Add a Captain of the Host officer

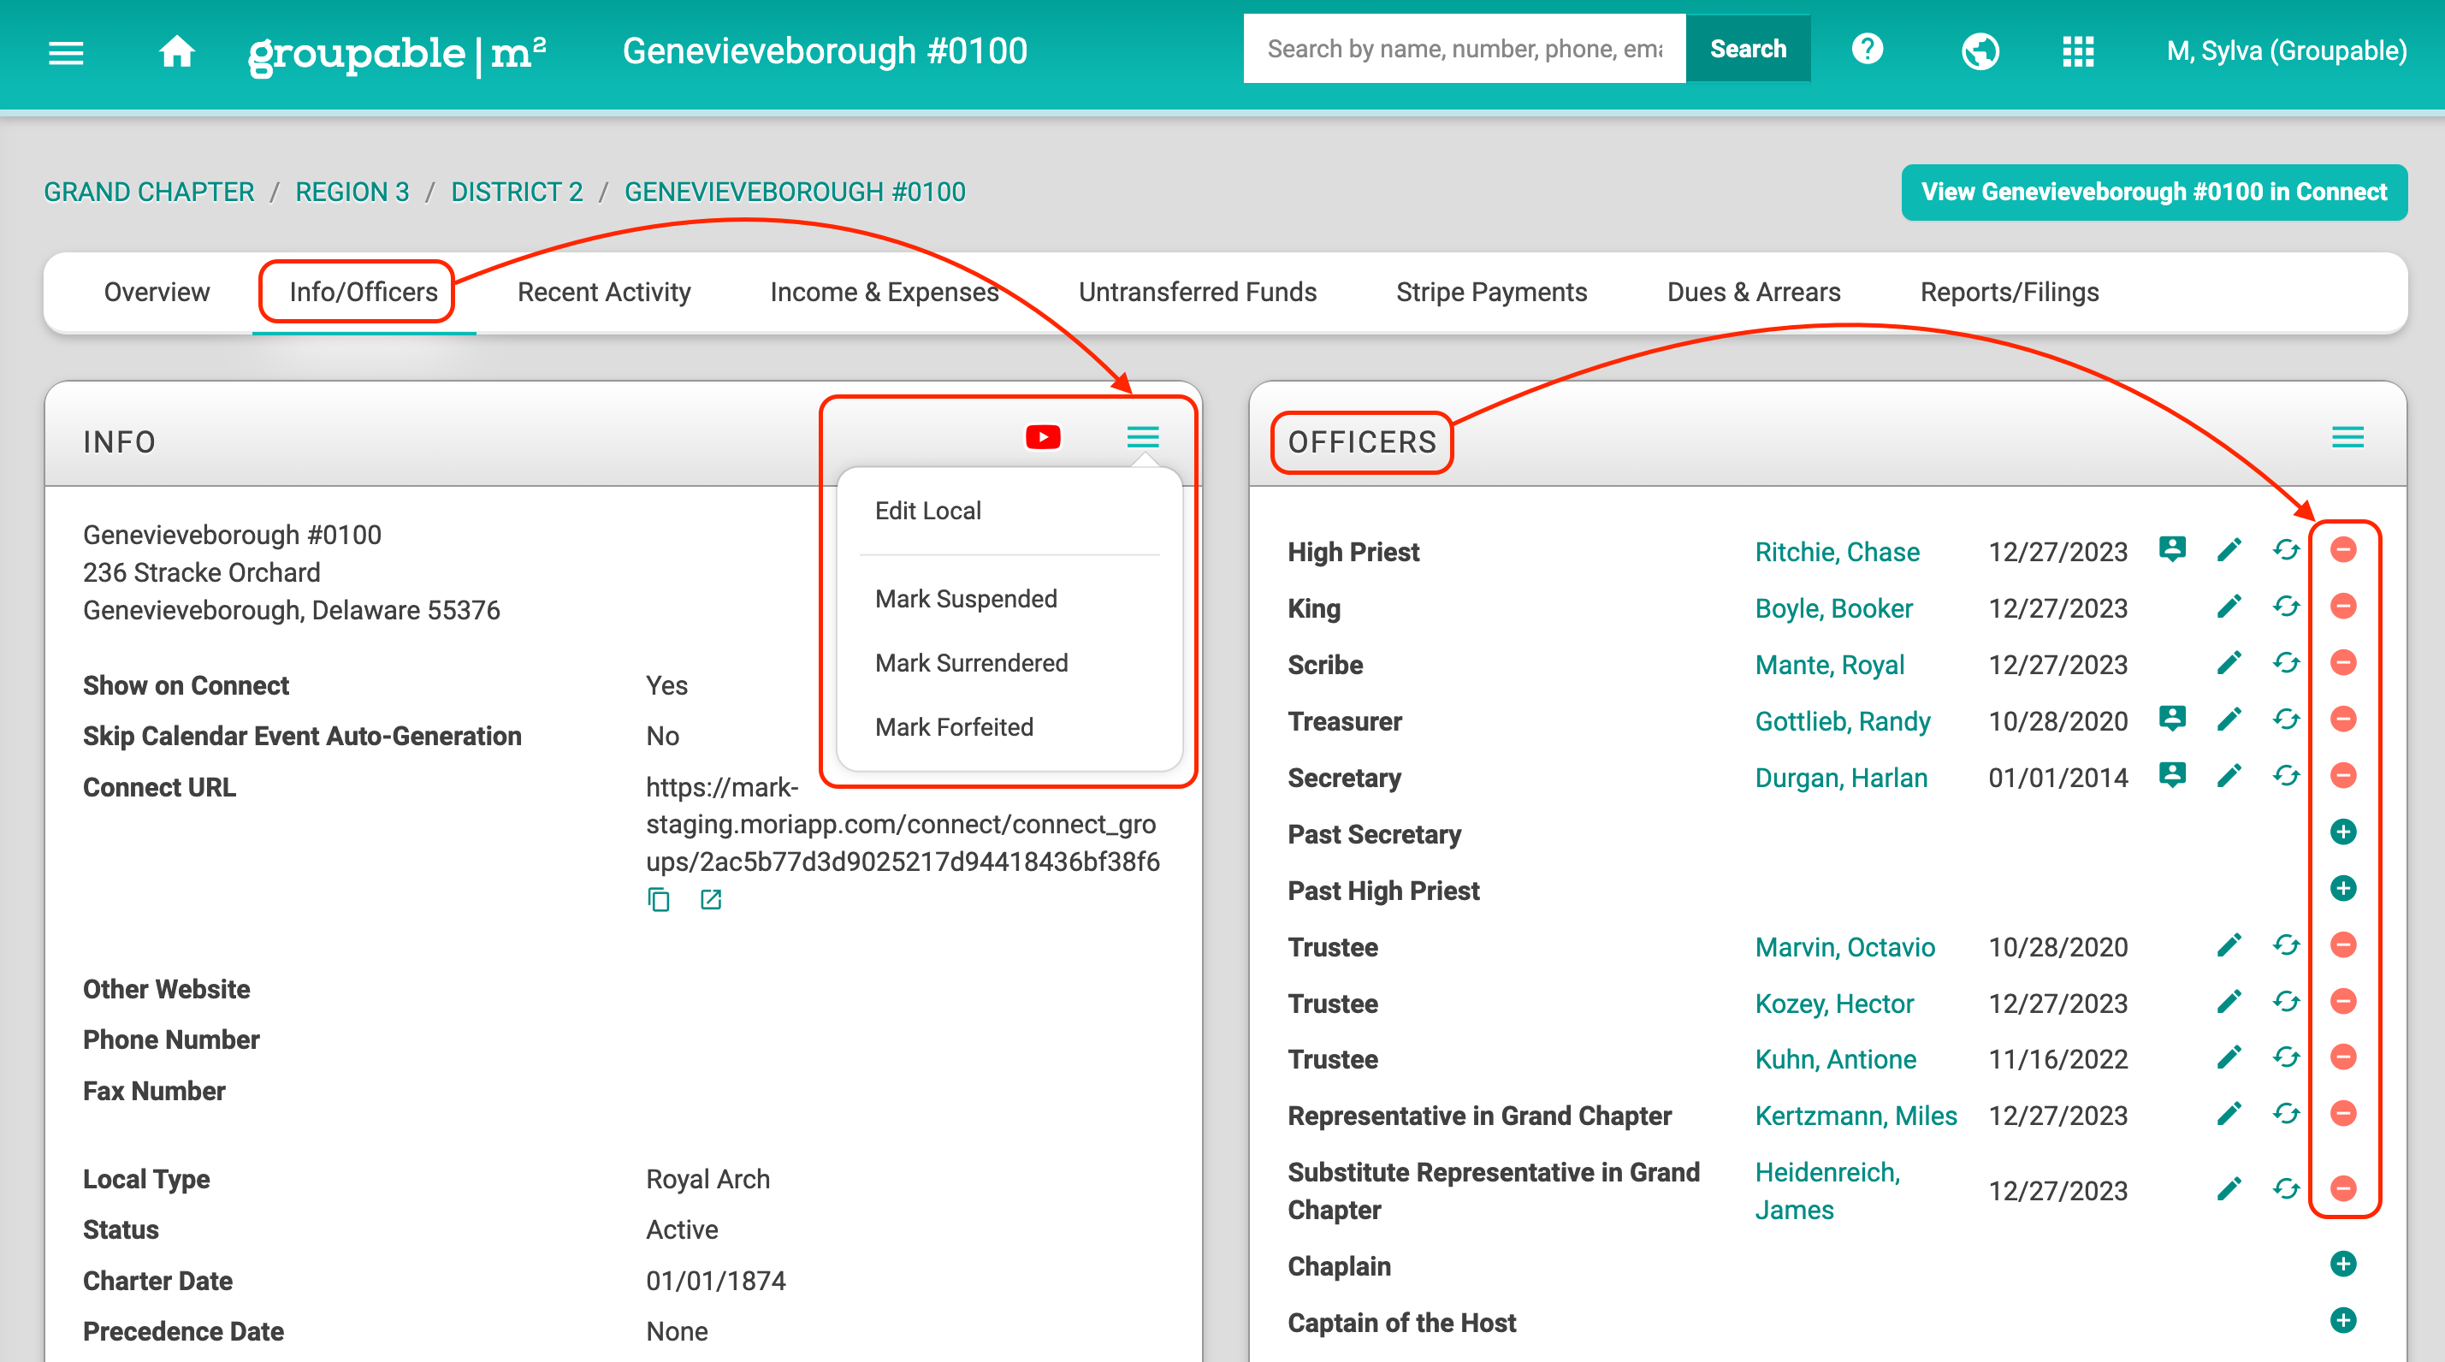[x=2343, y=1321]
